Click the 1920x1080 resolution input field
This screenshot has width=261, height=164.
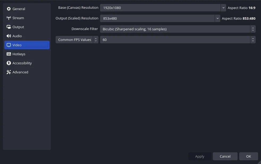coord(160,8)
